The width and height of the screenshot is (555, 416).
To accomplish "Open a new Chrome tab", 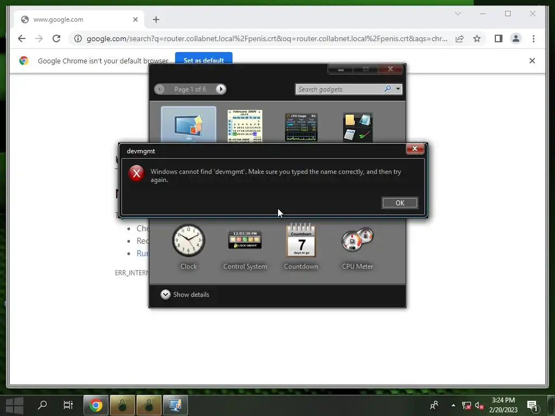I will click(x=156, y=19).
